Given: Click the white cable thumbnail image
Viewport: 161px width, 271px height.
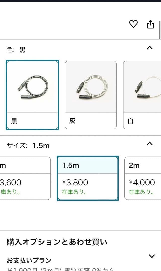Looking at the screenshot, I should tap(142, 87).
